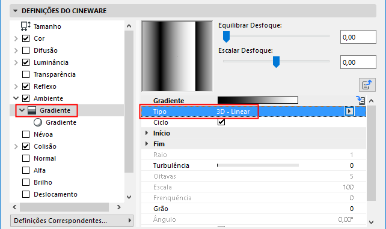The width and height of the screenshot is (386, 229).
Task: Expand the Reflexo tree node
Action: tap(16, 86)
